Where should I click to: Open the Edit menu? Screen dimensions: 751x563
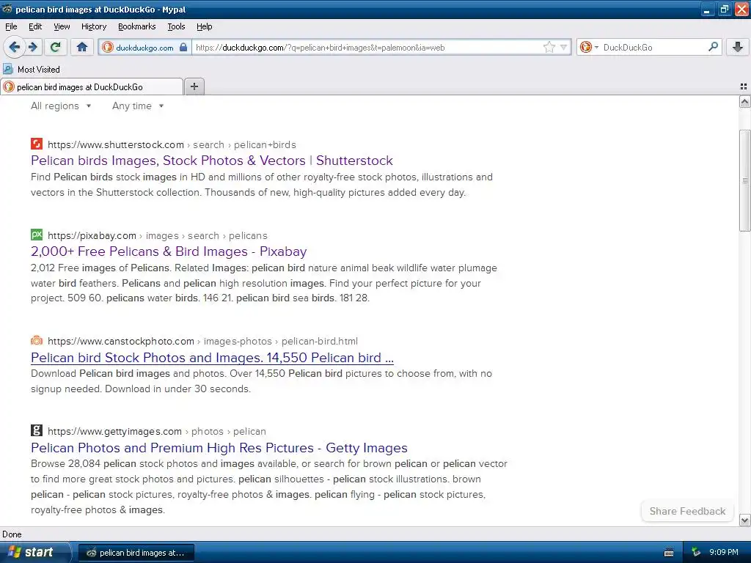coord(35,26)
